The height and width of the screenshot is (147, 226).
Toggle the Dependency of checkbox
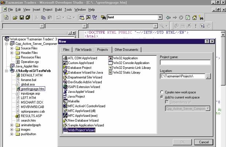tap(167, 102)
